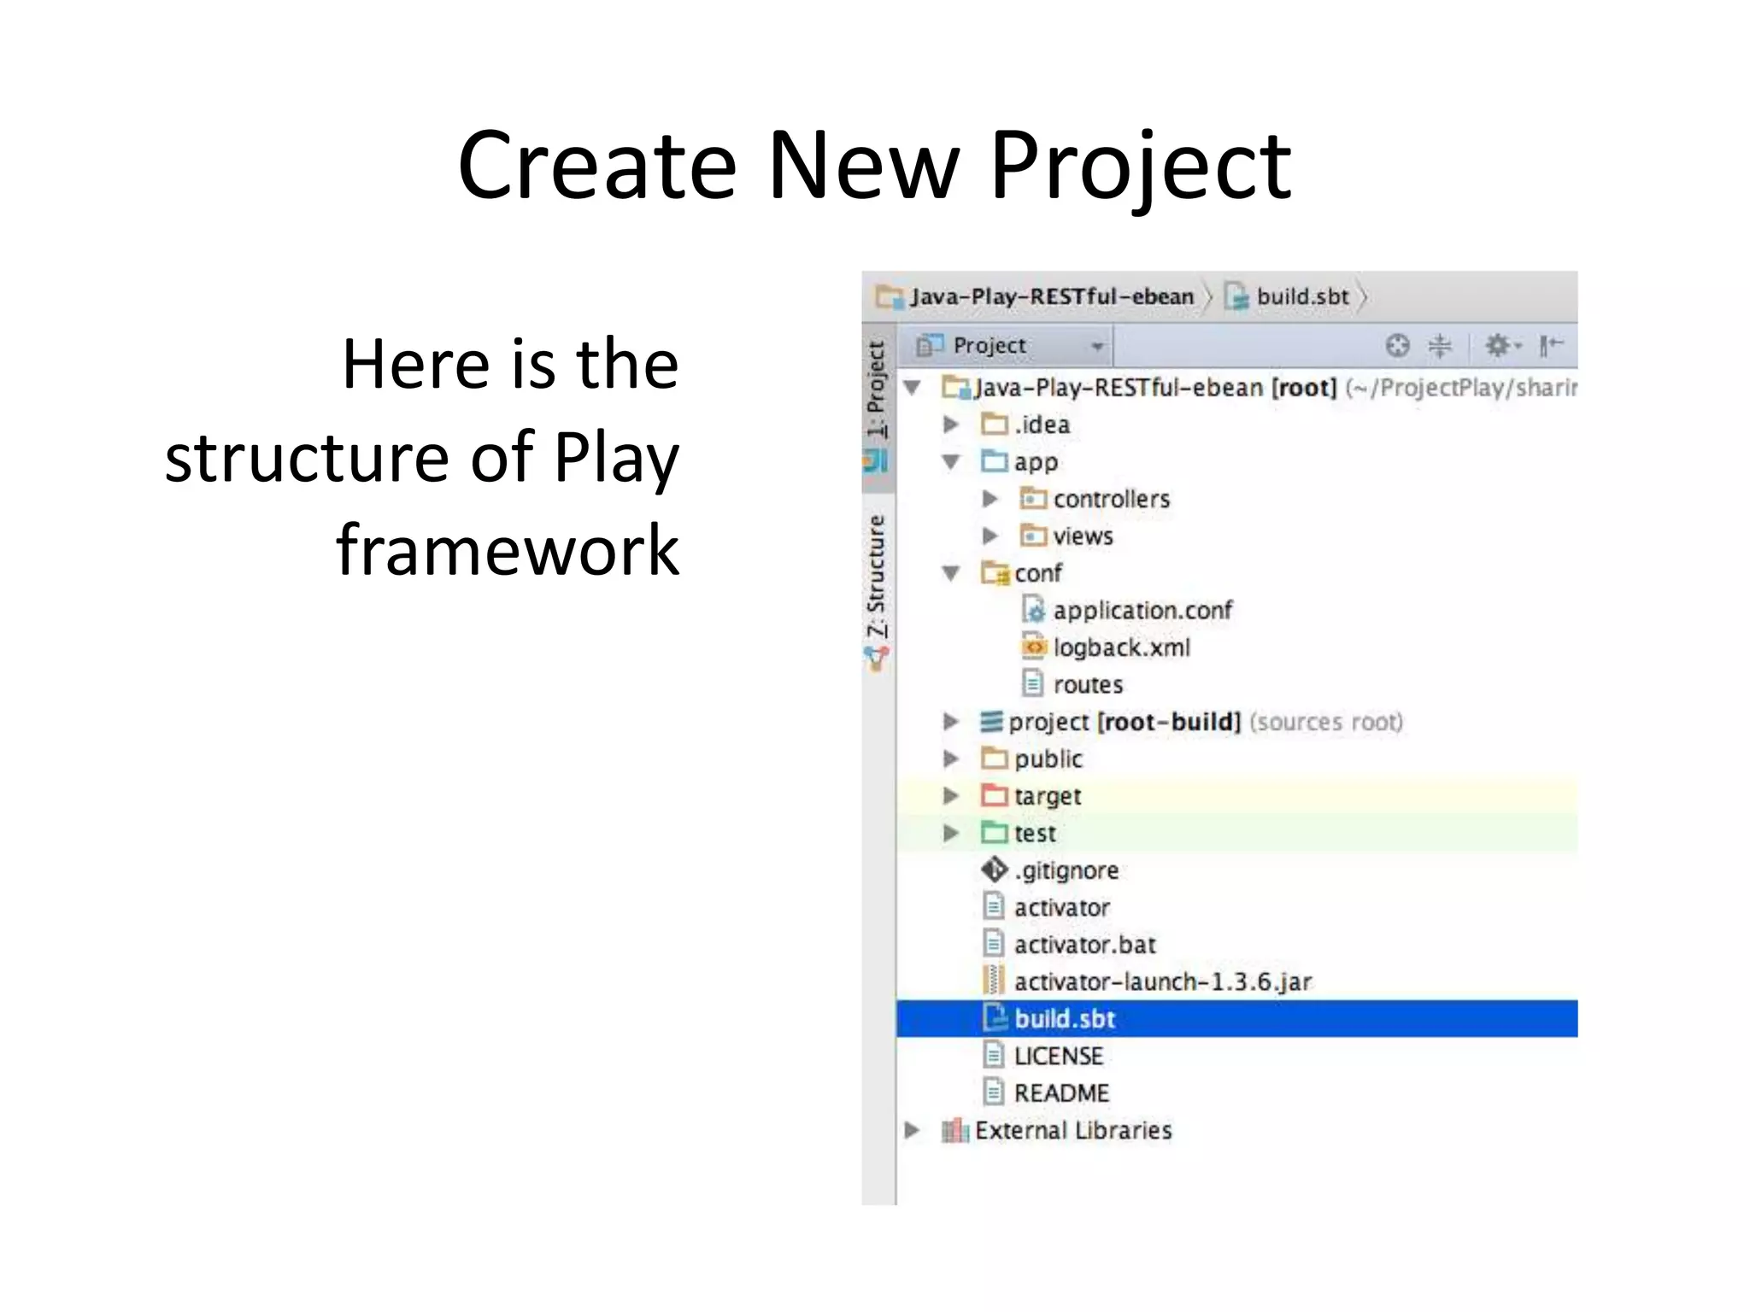Select the public folder label
Image resolution: width=1750 pixels, height=1312 pixels.
(1048, 759)
